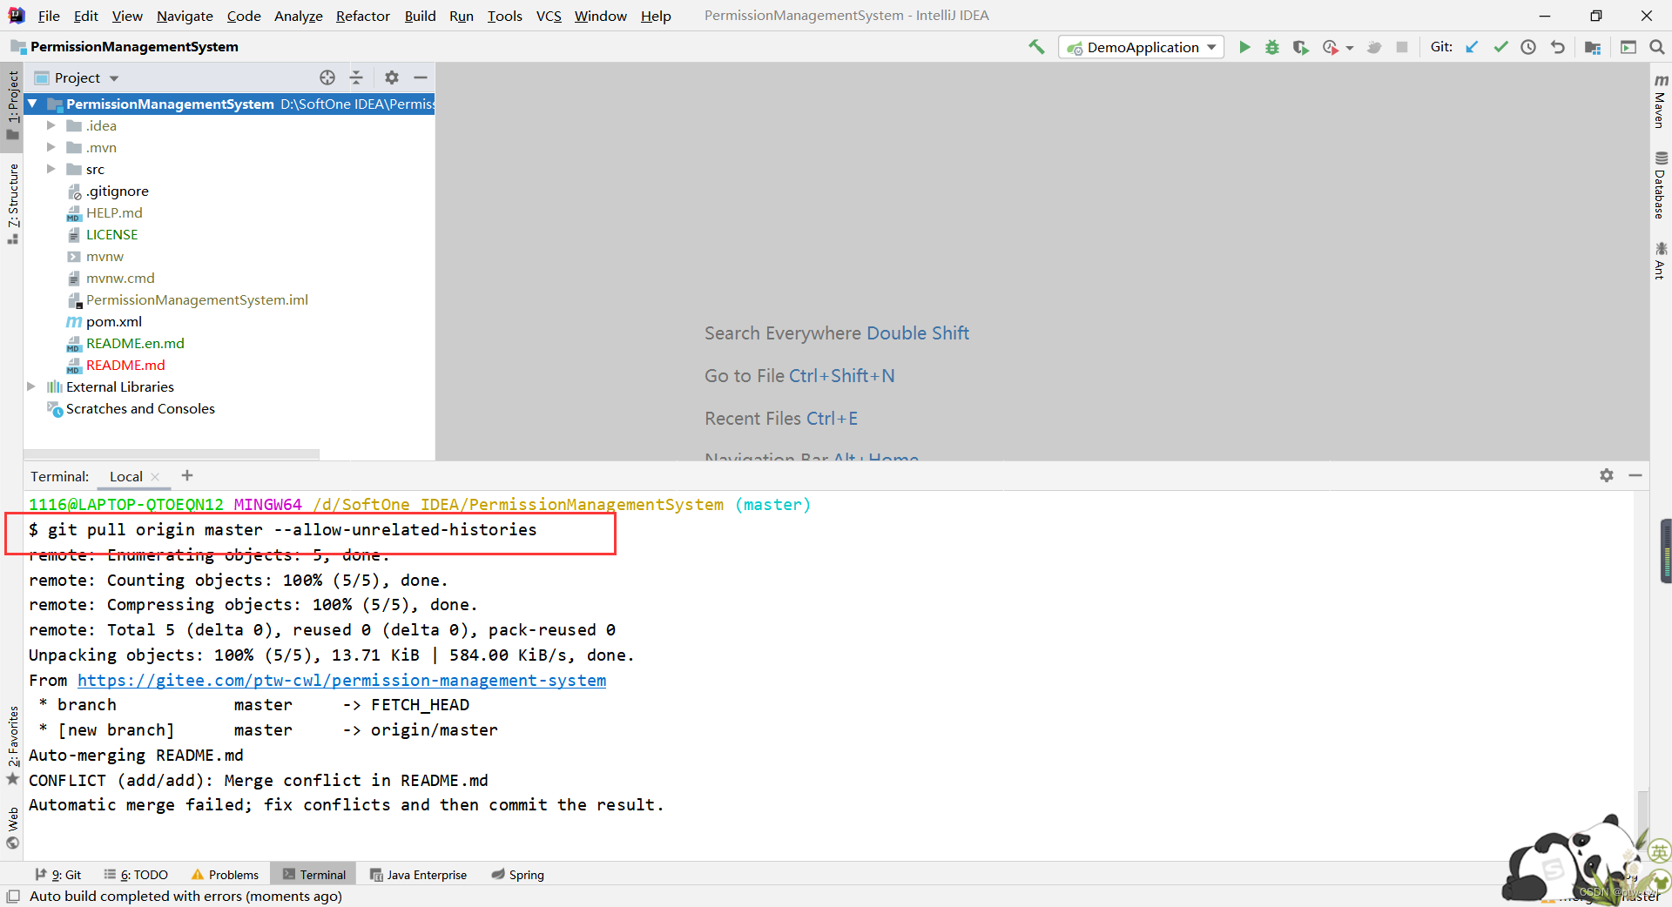
Task: Open the Project Structure icon
Action: click(x=1593, y=47)
